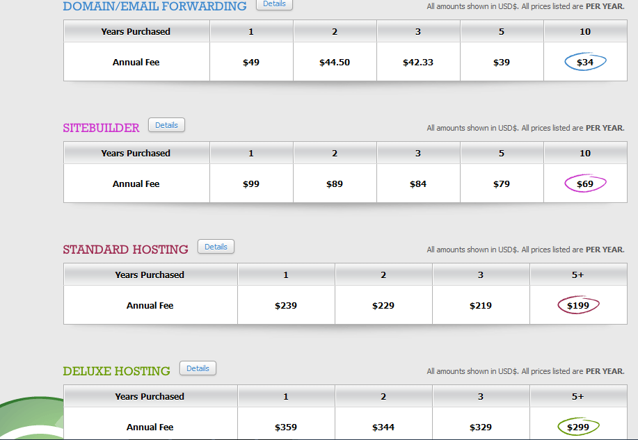Viewport: 638px width, 440px height.
Task: Select the $84 Sitebuilder fee
Action: pyautogui.click(x=418, y=184)
